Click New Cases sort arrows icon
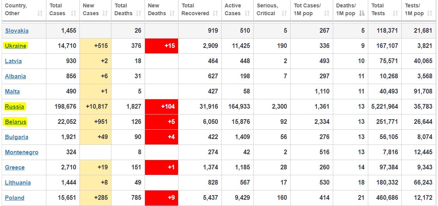The image size is (438, 206). (105, 14)
